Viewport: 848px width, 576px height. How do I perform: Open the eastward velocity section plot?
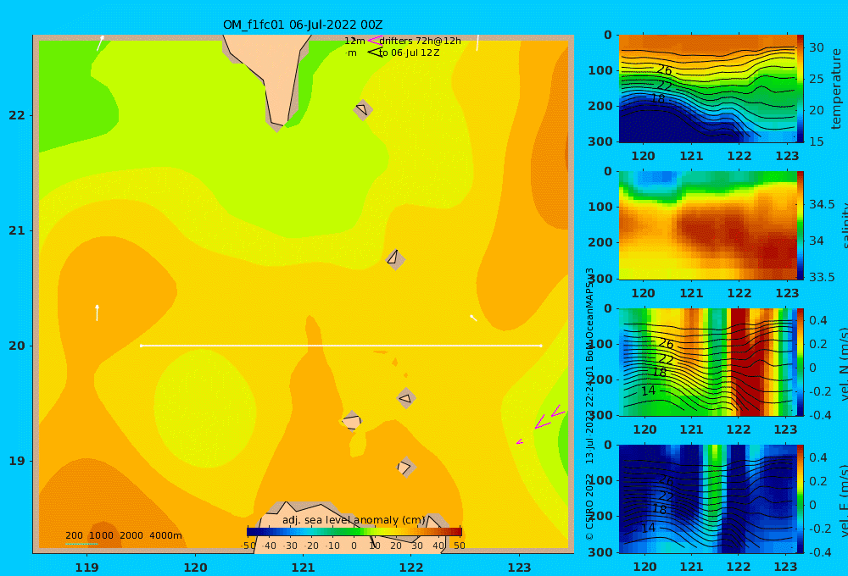point(707,499)
